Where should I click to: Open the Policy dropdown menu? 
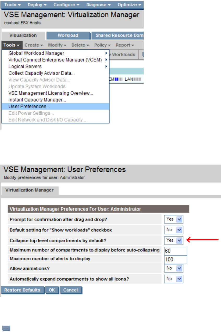tap(102, 45)
